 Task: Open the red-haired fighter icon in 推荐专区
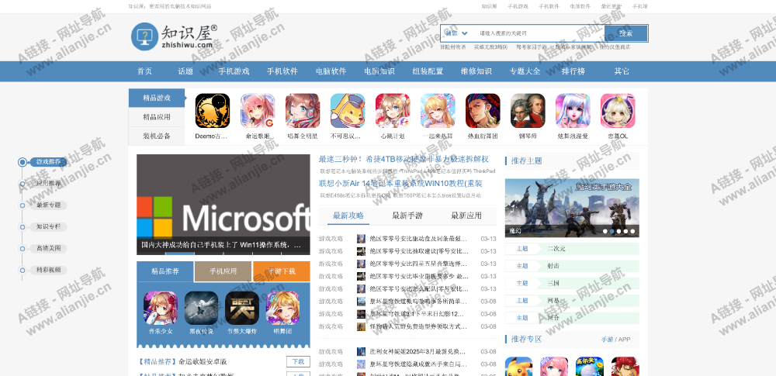click(625, 367)
